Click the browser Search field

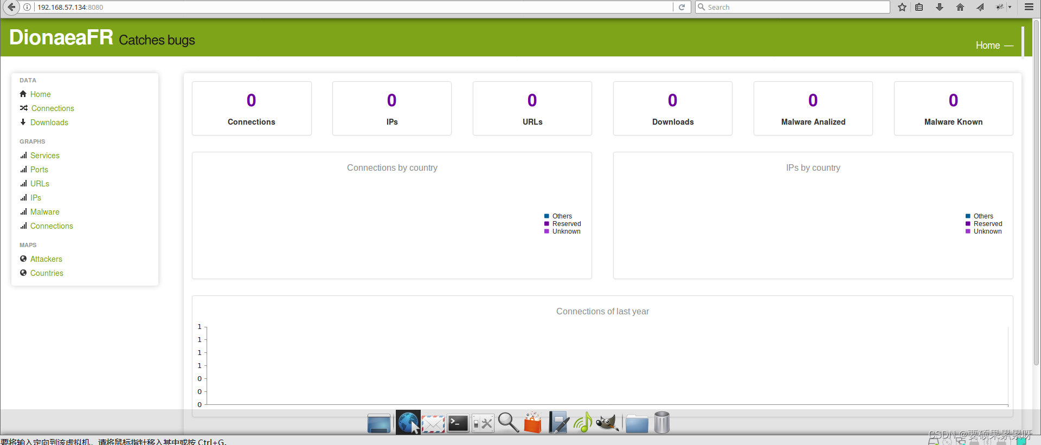click(x=793, y=7)
